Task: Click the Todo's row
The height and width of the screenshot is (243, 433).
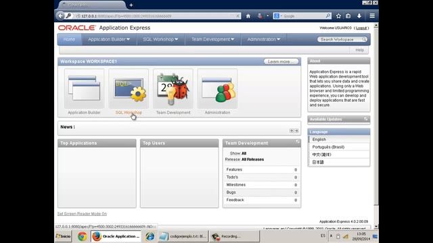Action: [262, 177]
